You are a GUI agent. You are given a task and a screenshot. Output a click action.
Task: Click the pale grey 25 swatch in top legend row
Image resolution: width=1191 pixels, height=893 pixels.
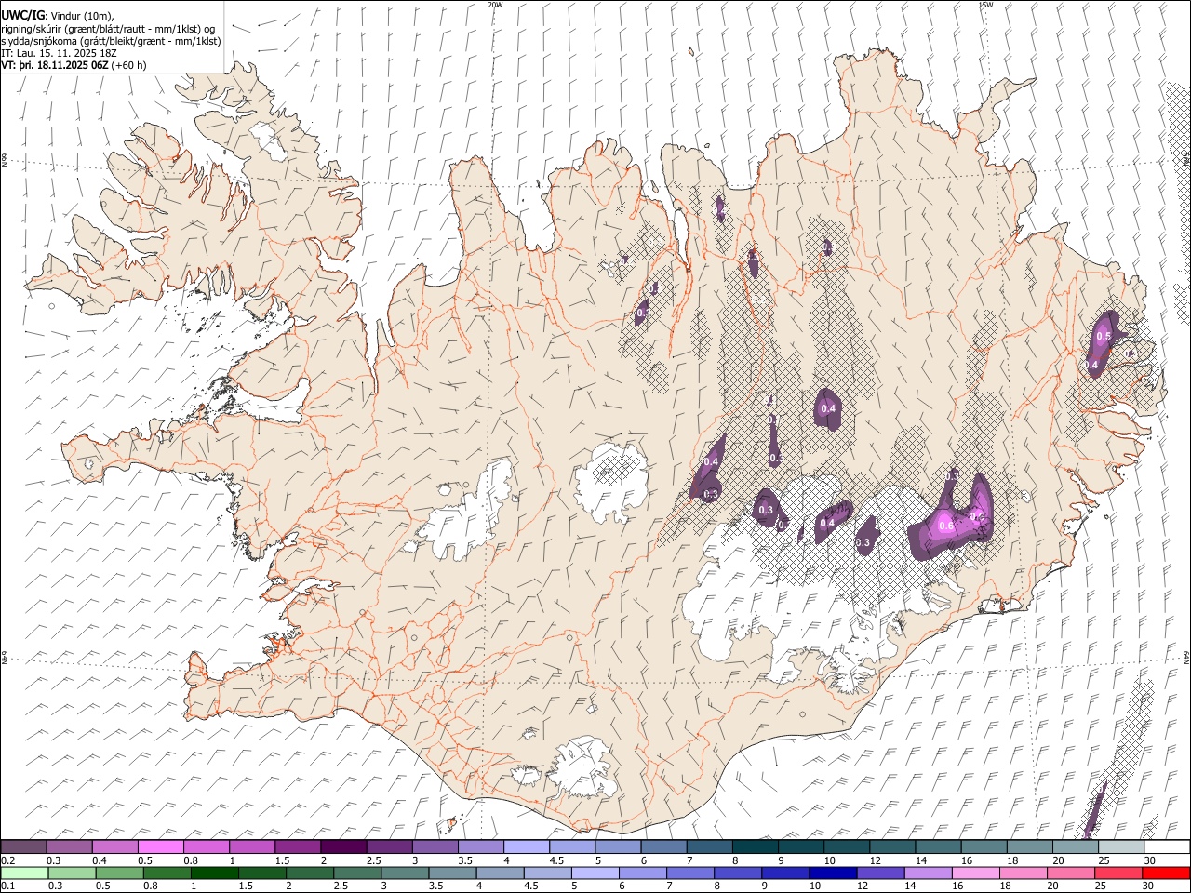(1120, 847)
